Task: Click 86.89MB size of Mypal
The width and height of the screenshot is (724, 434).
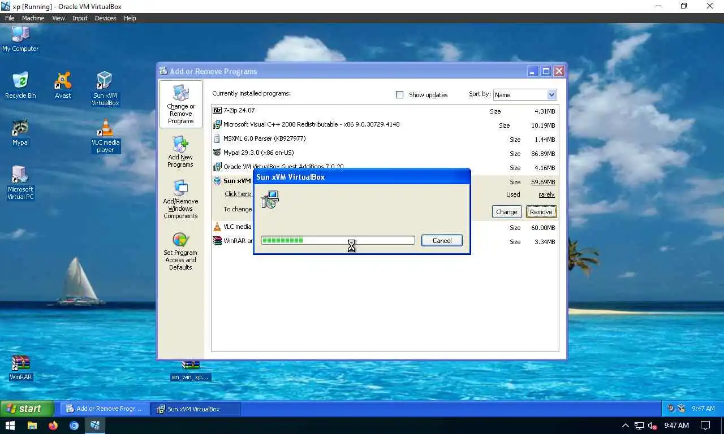Action: 543,154
